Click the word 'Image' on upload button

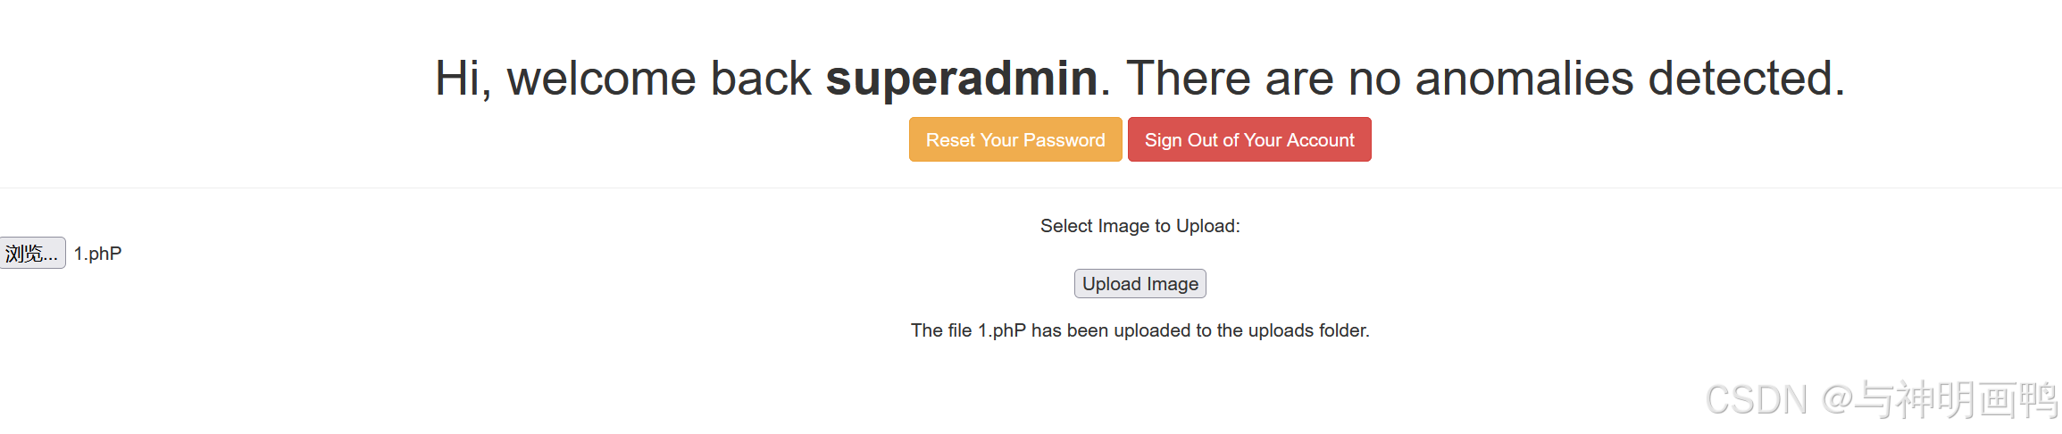[x=1173, y=284]
